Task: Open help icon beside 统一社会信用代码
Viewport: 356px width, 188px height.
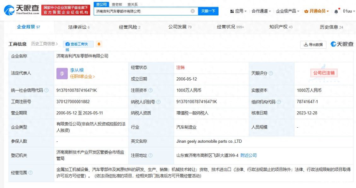Action: (46, 90)
